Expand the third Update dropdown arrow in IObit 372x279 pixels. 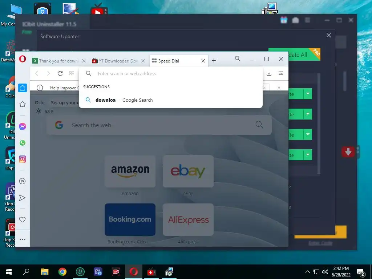(x=308, y=134)
